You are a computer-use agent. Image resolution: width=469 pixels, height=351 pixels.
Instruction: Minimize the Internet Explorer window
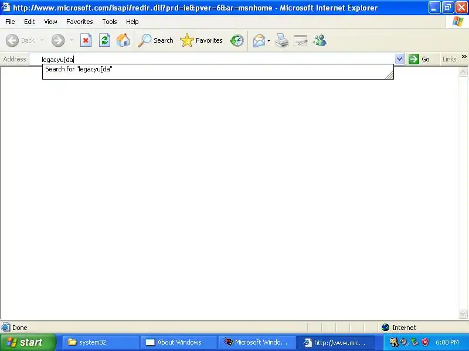click(x=434, y=8)
